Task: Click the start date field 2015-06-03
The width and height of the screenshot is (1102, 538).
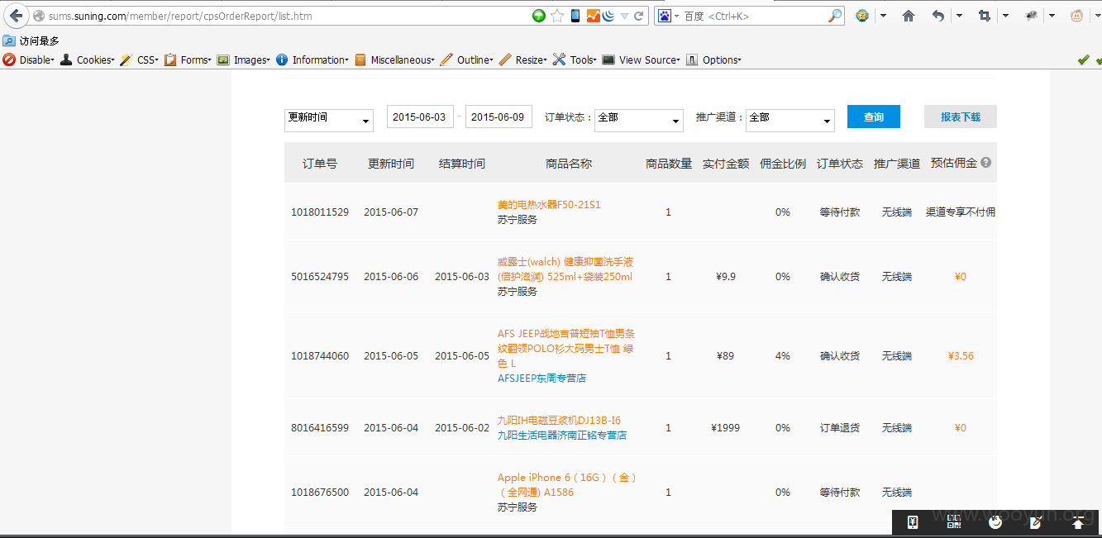Action: coord(420,117)
